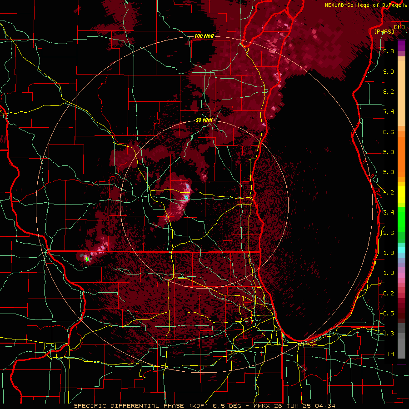Click the 7.4 legend value

389,112
